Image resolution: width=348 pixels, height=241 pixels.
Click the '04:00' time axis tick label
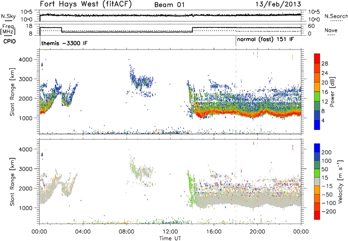(83, 232)
